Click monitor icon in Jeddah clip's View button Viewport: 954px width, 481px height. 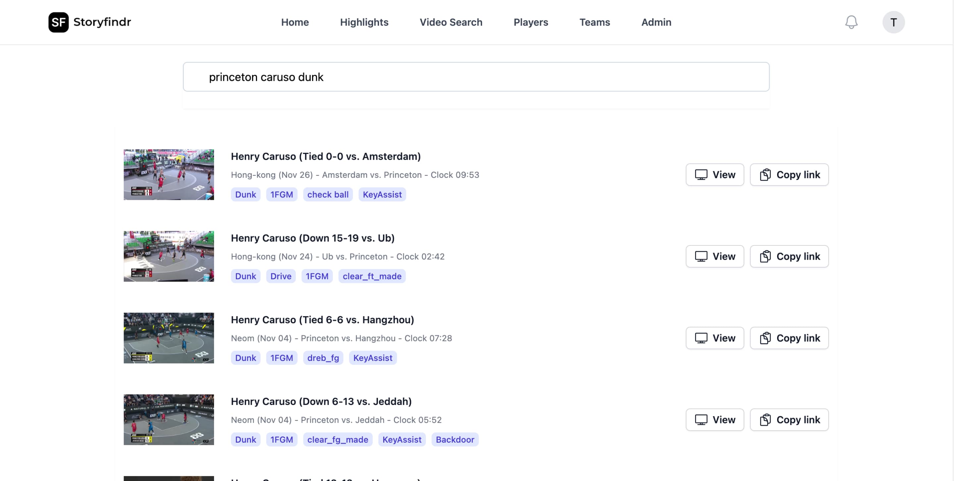coord(701,419)
